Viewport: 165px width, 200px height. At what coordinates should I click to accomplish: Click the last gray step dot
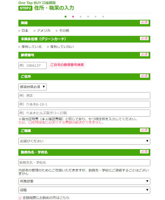(103, 16)
